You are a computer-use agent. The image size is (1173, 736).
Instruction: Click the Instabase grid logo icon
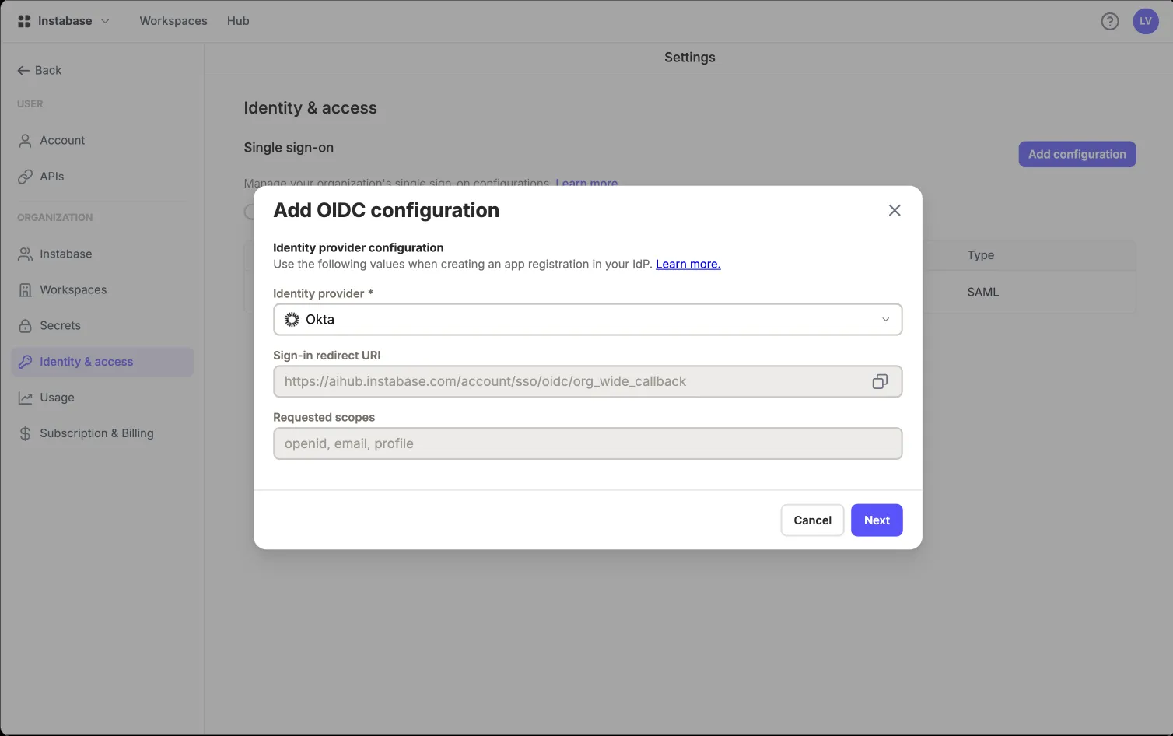point(24,21)
